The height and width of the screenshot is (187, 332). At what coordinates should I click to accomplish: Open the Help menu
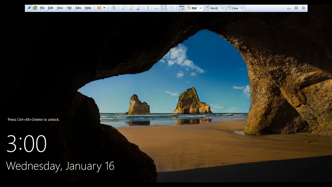coord(88,8)
